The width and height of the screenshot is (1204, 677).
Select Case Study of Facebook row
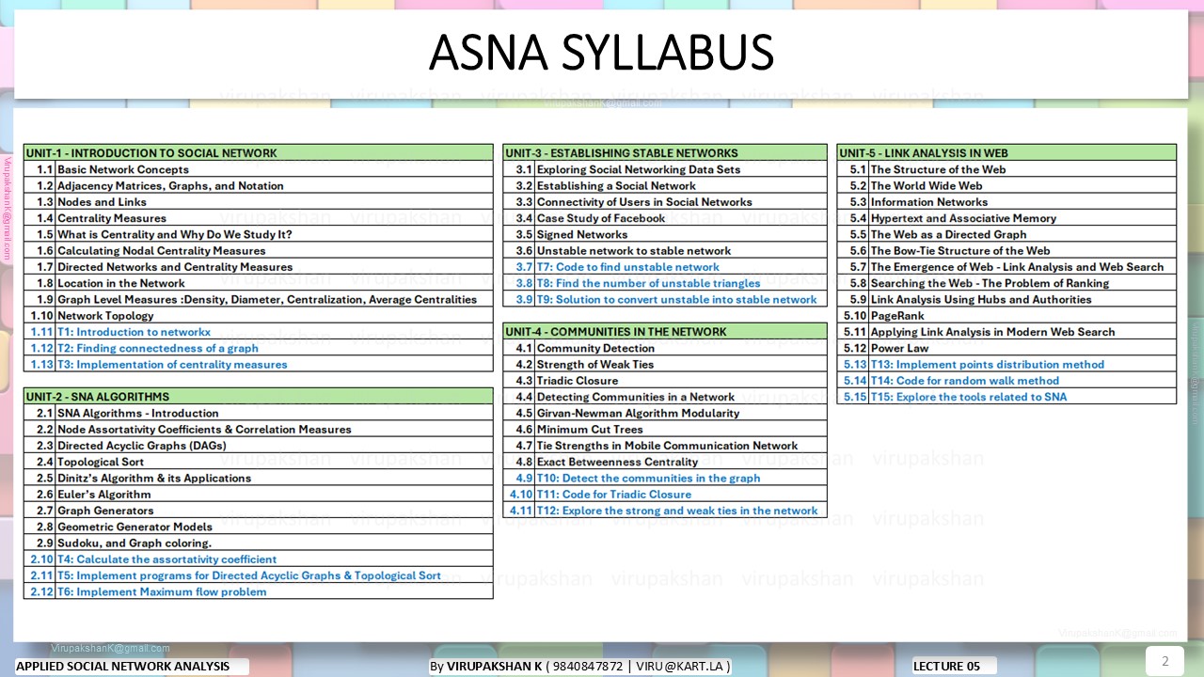[x=665, y=218]
